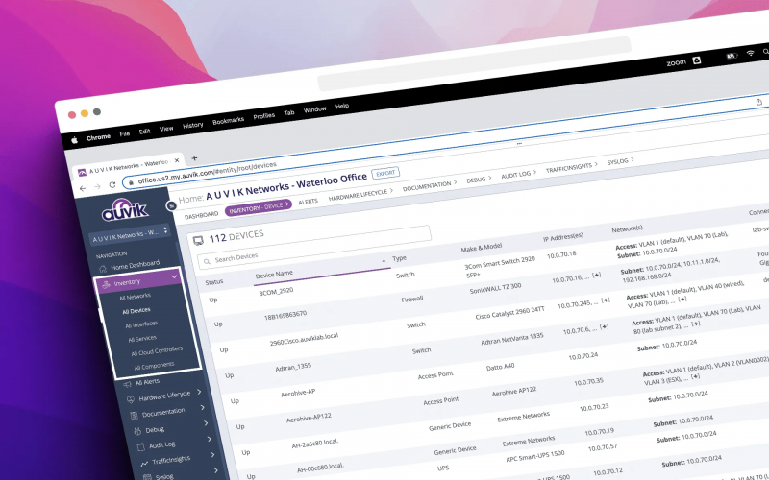Click the sidebar collapse round icon

(x=171, y=206)
